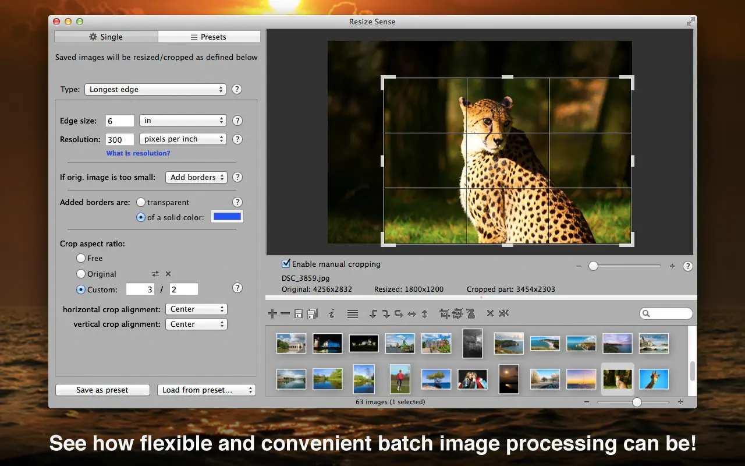
Task: Click the plus icon to add images
Action: 272,314
